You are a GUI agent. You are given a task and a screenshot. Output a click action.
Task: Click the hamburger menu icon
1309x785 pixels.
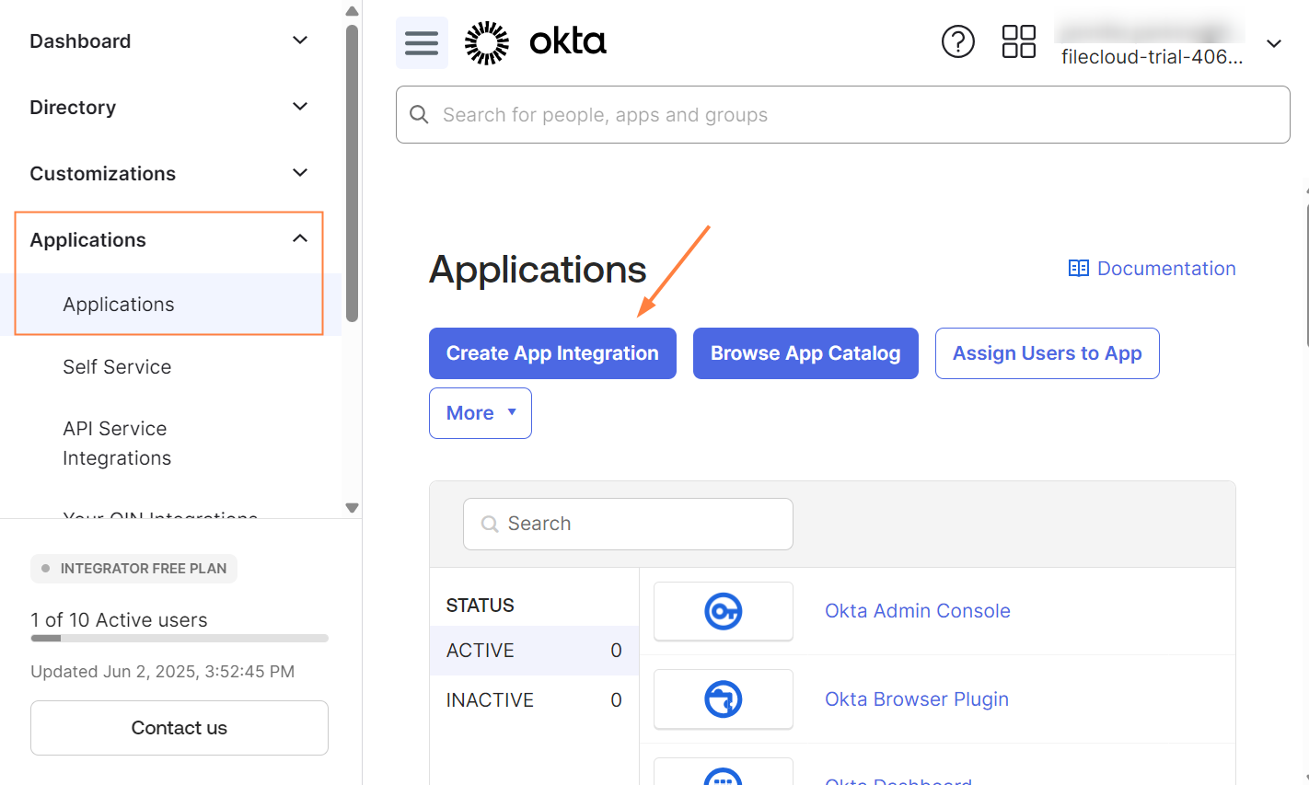pyautogui.click(x=422, y=42)
